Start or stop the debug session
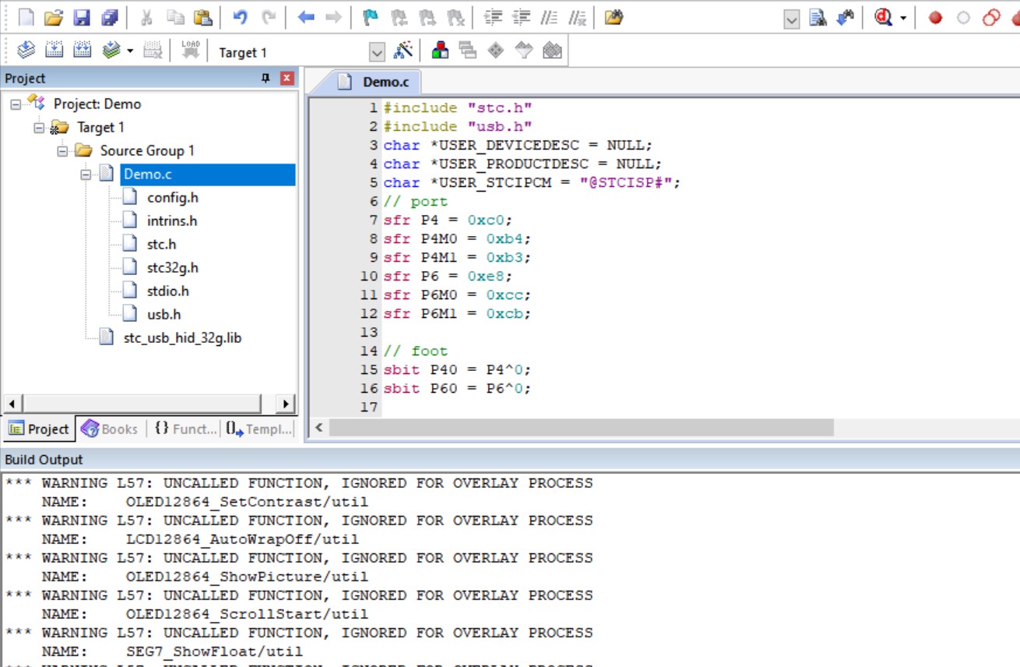 click(x=883, y=18)
